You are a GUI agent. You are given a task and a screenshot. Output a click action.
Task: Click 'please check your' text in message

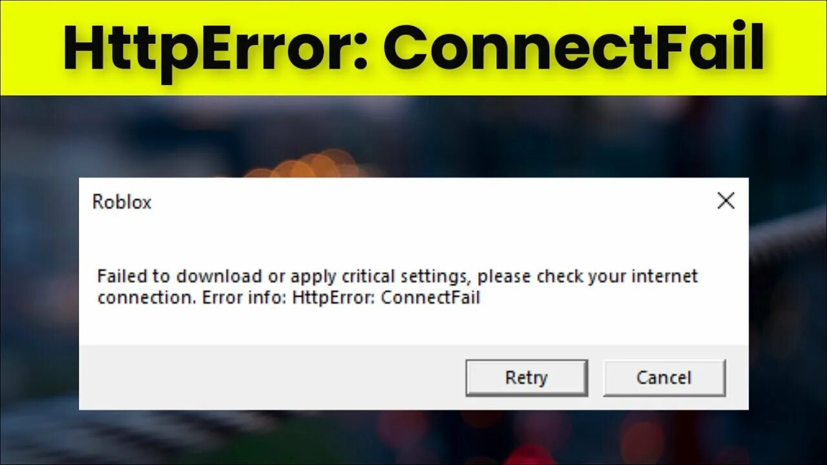550,277
